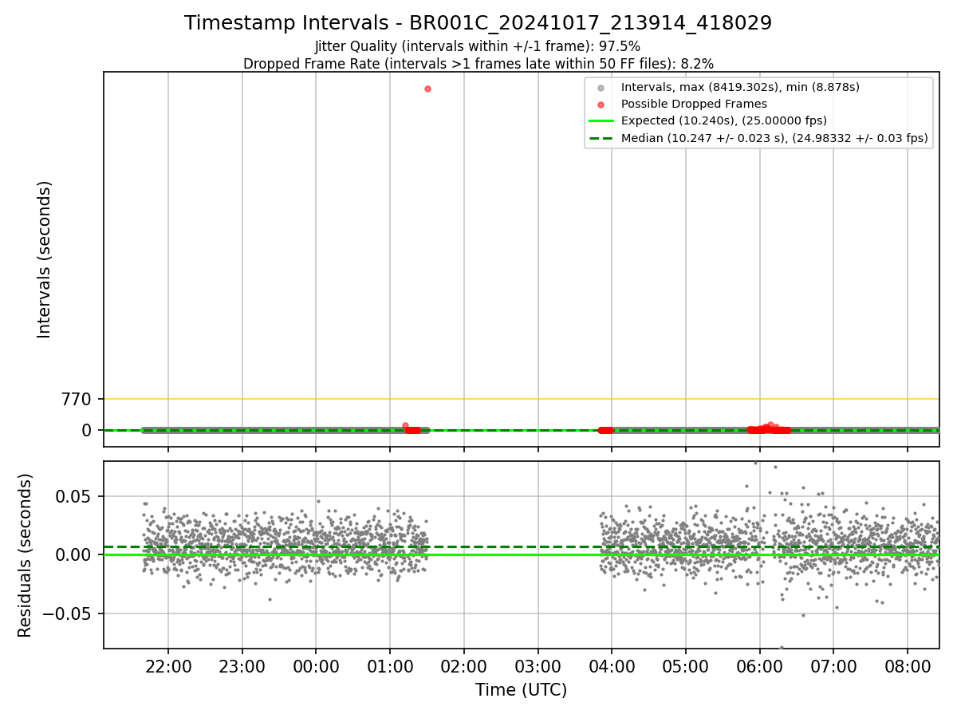The image size is (957, 718).
Task: Click the dashed green line sample in the legend
Action: coord(601,138)
